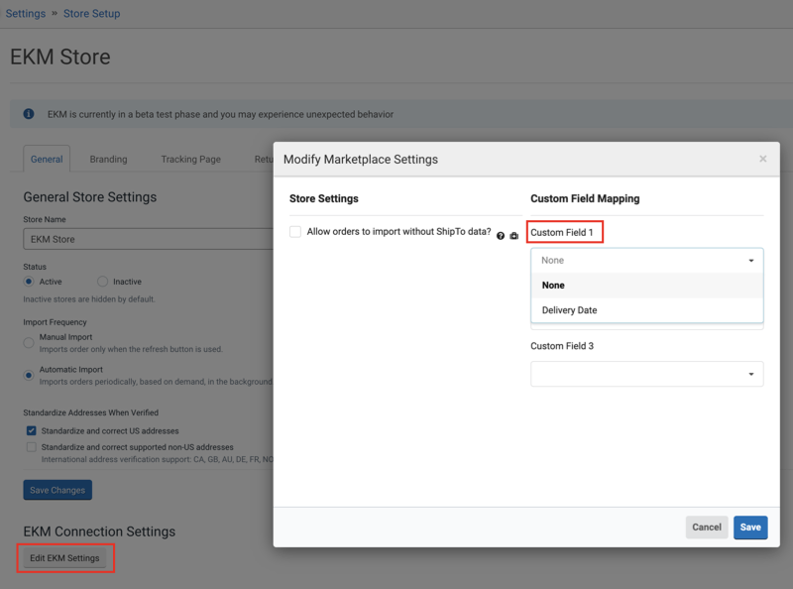This screenshot has width=793, height=589.
Task: Click the Import Frequency label
Action: 55,322
